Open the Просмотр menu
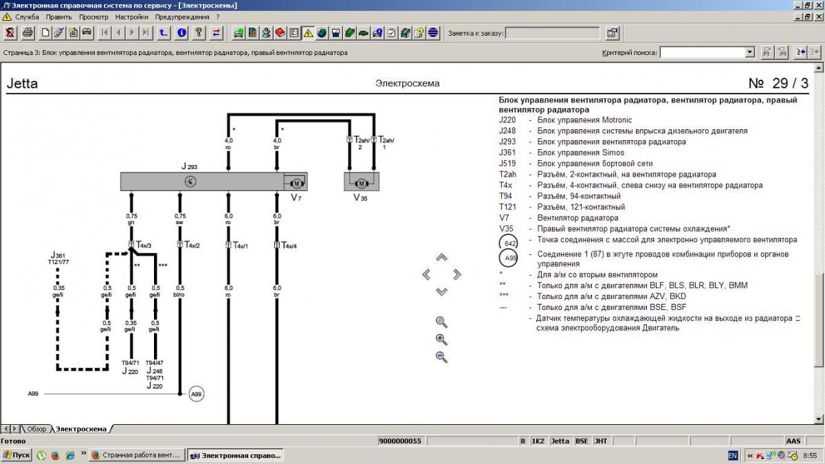This screenshot has width=825, height=464. 93,16
